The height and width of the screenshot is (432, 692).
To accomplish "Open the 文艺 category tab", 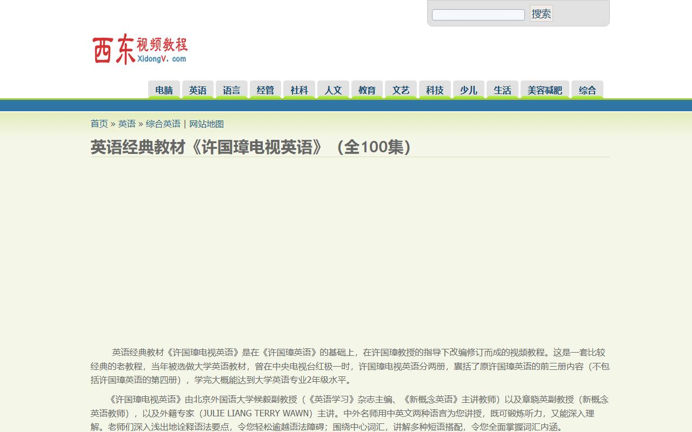I will pos(401,90).
